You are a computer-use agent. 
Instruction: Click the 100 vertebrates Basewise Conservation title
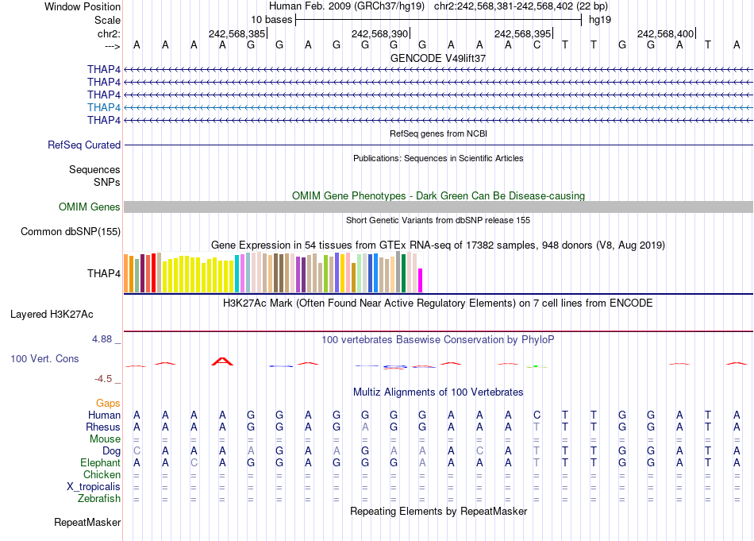tap(438, 340)
